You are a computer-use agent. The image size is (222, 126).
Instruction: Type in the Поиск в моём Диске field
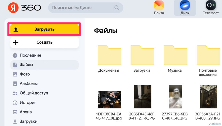click(x=82, y=8)
